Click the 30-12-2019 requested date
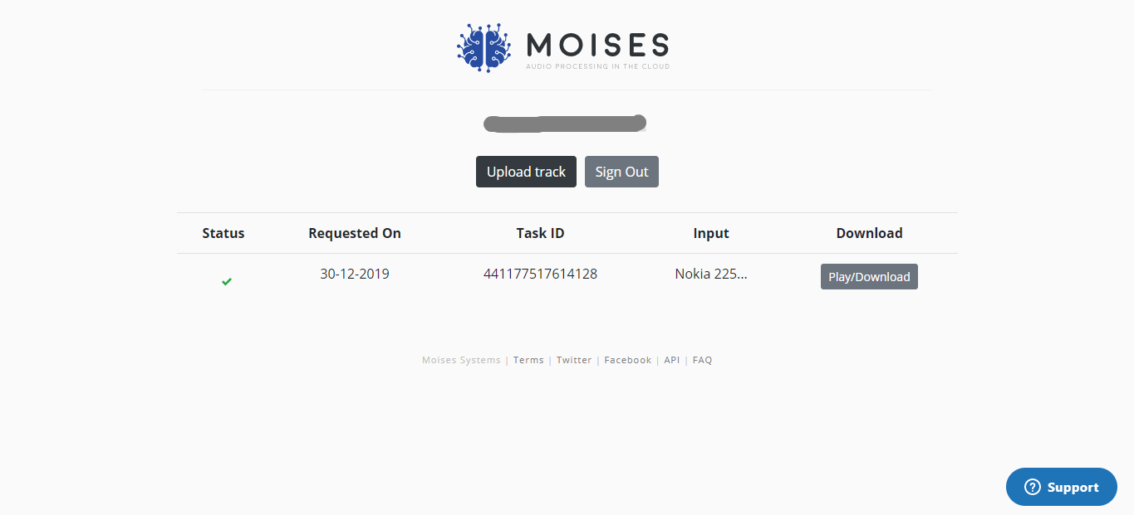The height and width of the screenshot is (515, 1134). pos(355,274)
